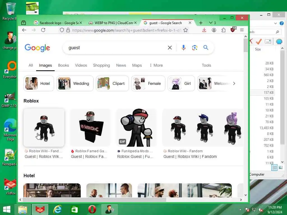Click the muted volume tray icon
287x215 pixels.
tap(261, 210)
